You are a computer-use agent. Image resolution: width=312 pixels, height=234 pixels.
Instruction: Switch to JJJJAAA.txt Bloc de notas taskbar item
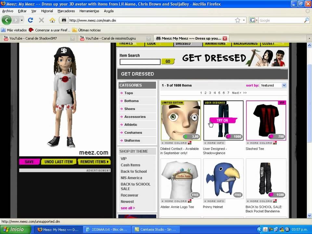click(107, 229)
